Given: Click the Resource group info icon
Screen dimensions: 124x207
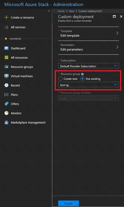Looking at the screenshot, I should 82,74.
